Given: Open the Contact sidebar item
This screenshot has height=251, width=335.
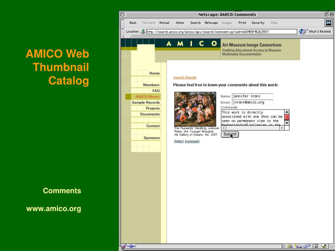Looking at the screenshot, I should (153, 126).
